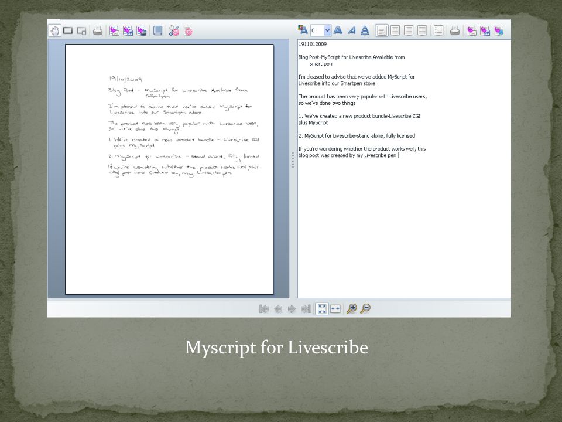The image size is (562, 422).
Task: Open the dictionary book icon
Action: pos(157,31)
